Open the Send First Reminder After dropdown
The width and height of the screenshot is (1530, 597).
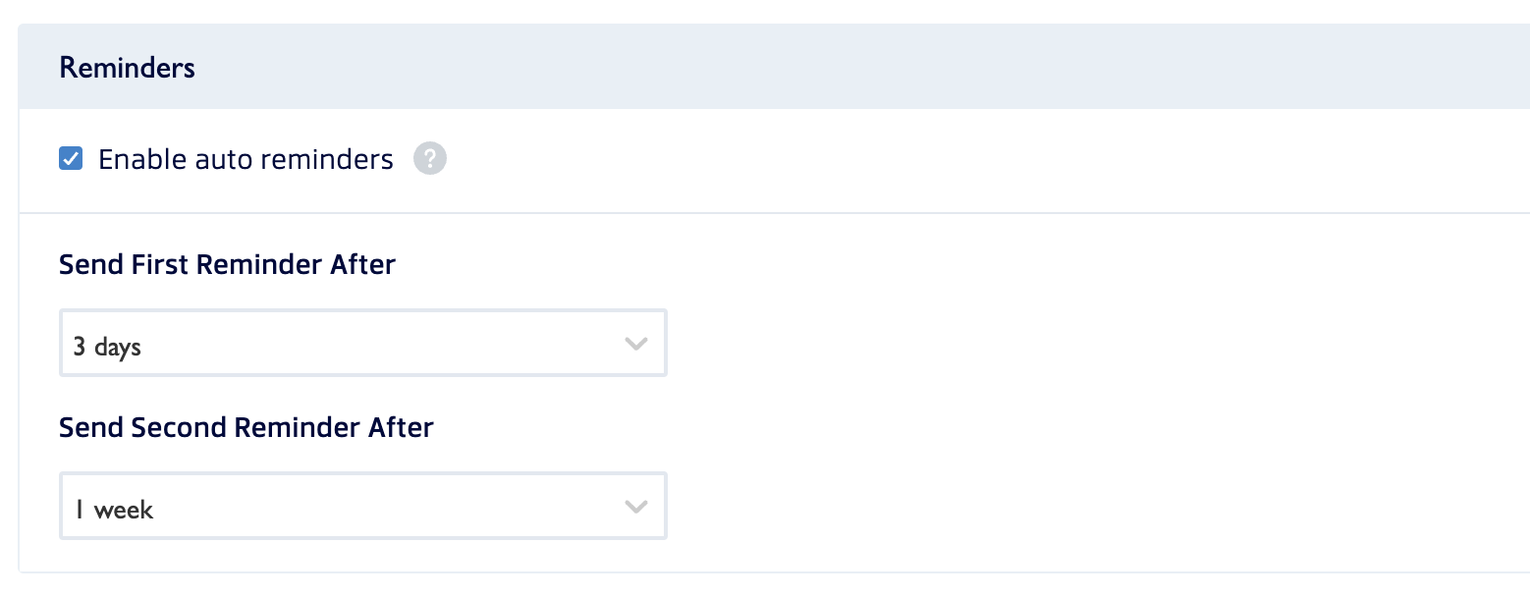click(x=363, y=343)
